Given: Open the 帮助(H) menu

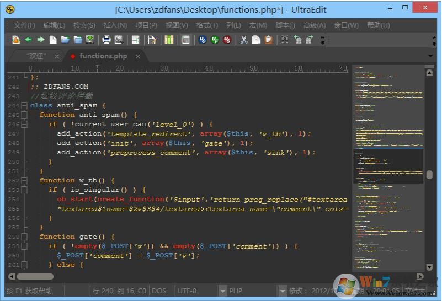Looking at the screenshot, I should pos(378,25).
